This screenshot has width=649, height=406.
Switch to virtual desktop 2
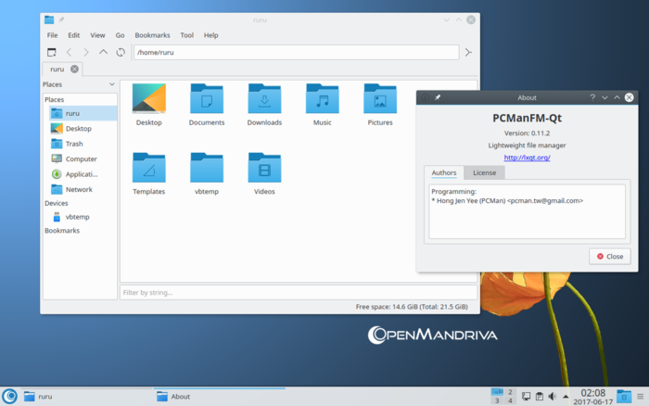coord(510,392)
